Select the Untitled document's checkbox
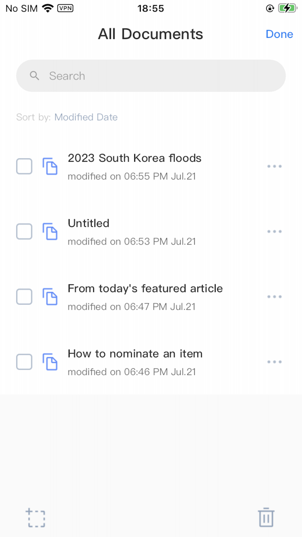Screen dimensions: 302x537 click(x=24, y=231)
